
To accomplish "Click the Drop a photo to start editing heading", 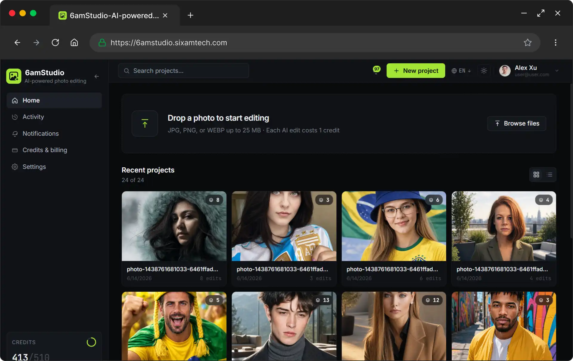I will tap(218, 118).
